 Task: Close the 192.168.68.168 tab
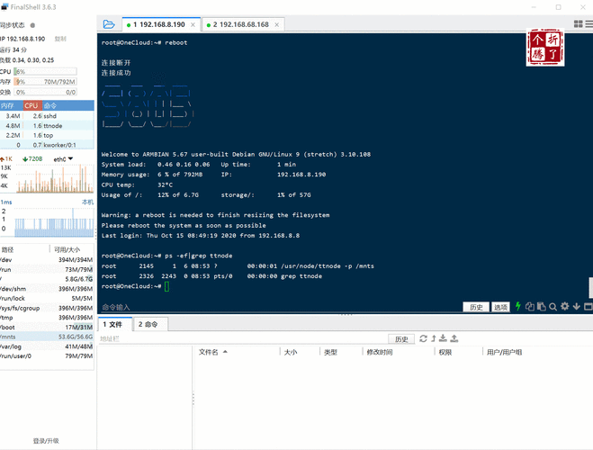tap(277, 25)
